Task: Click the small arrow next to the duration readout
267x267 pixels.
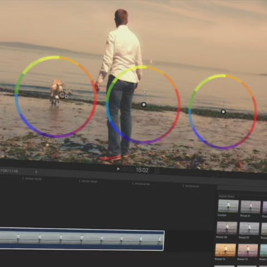Action: click(36, 172)
